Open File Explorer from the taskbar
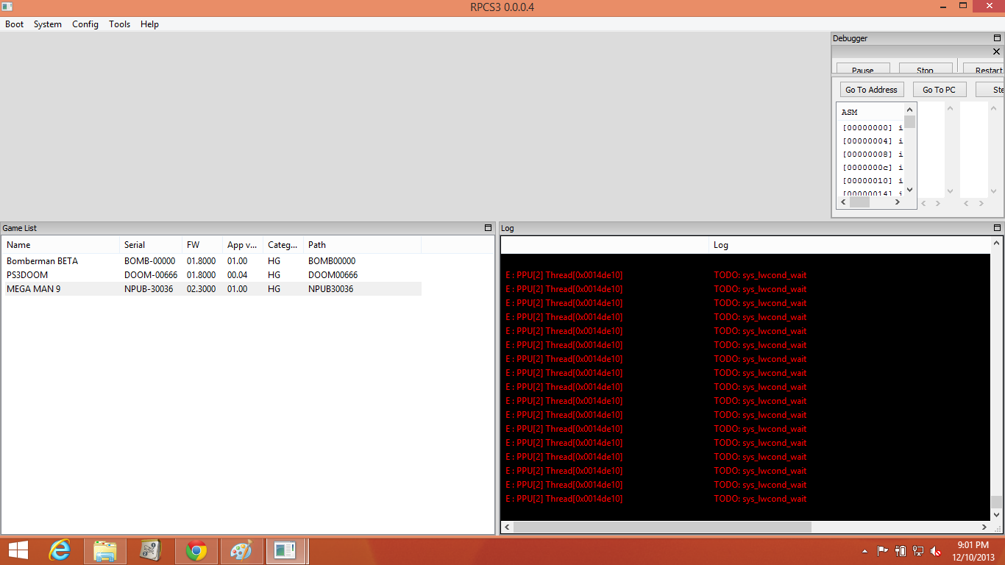 click(x=105, y=550)
